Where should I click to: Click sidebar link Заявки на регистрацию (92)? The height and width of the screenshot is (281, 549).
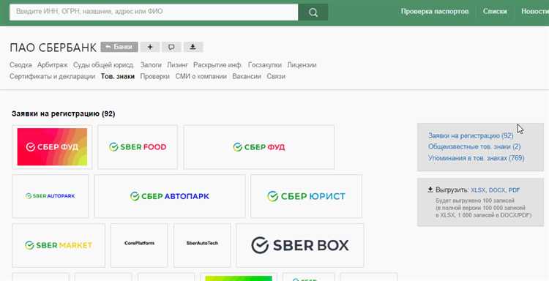(x=471, y=136)
